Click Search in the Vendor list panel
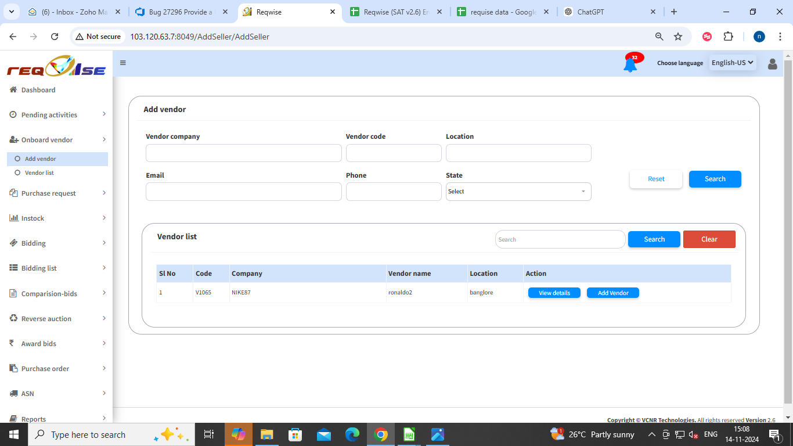 (x=654, y=239)
